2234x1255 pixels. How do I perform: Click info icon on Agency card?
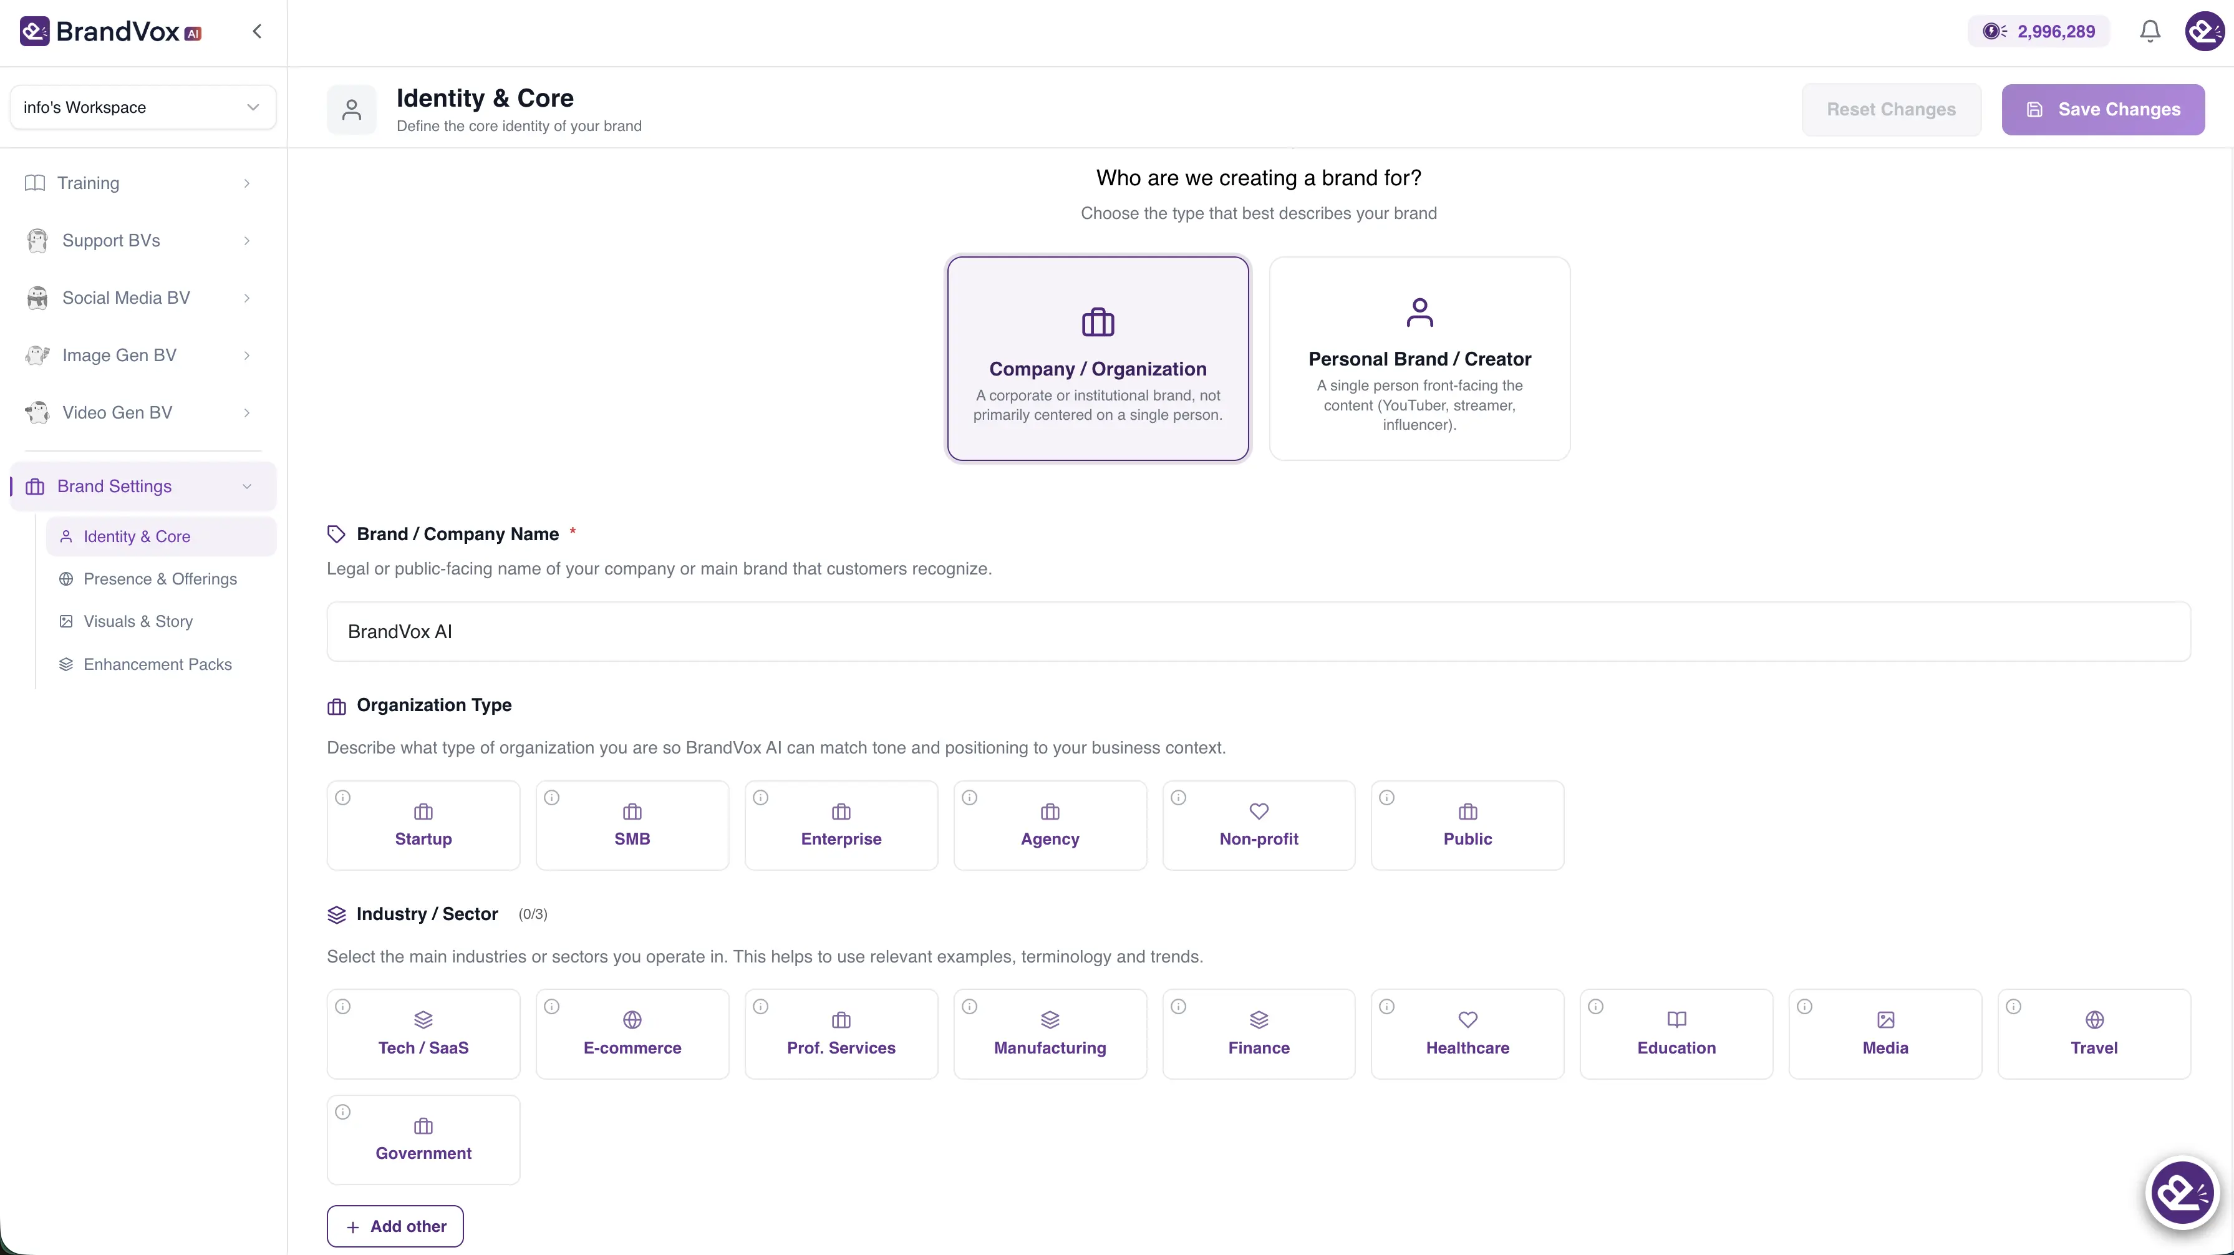coord(970,798)
